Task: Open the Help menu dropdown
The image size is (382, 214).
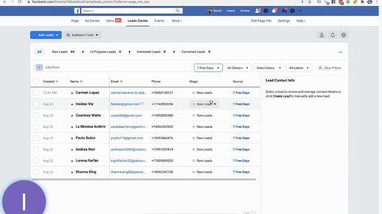Action: tap(301, 21)
